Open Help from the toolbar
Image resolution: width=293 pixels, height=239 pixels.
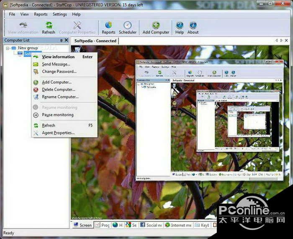click(x=180, y=28)
